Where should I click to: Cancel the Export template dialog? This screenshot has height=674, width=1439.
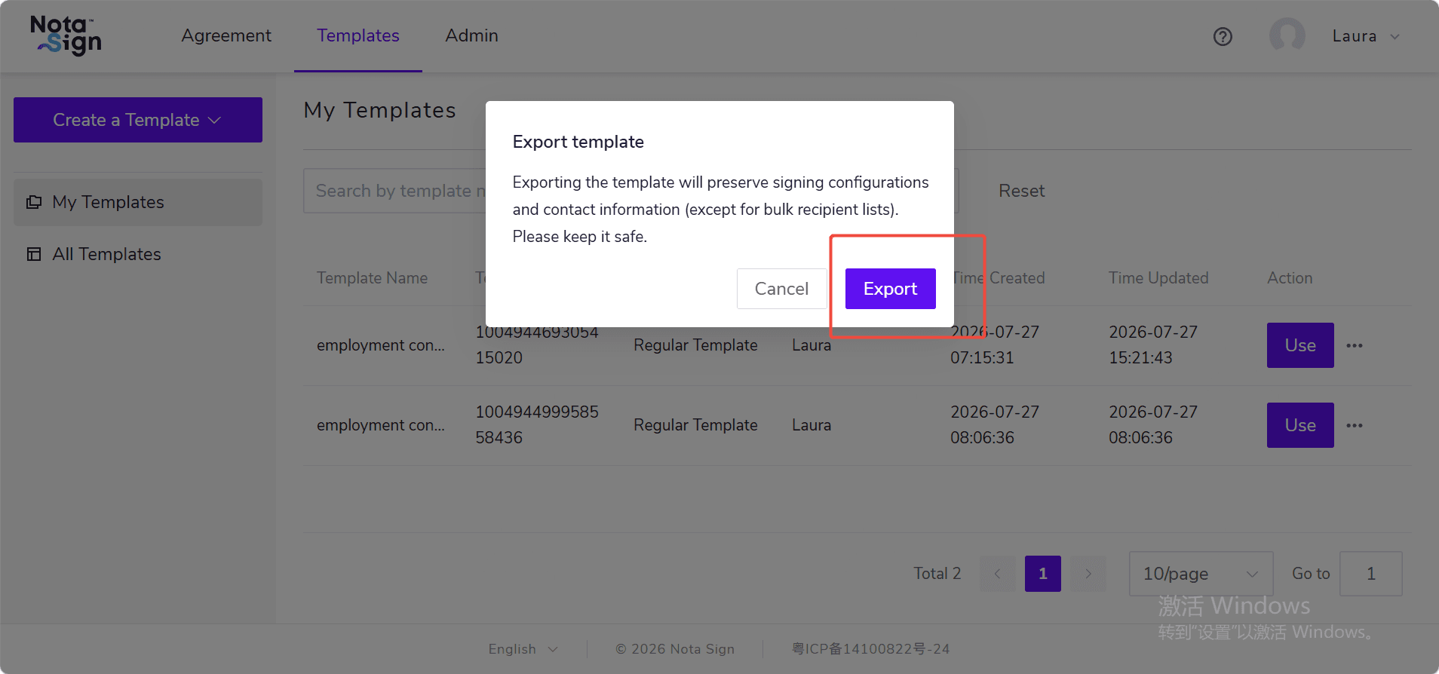781,289
